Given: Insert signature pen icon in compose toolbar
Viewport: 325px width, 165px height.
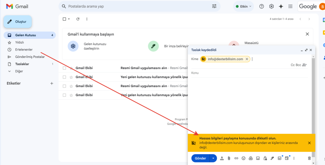Looking at the screenshot, I should pos(272,158).
